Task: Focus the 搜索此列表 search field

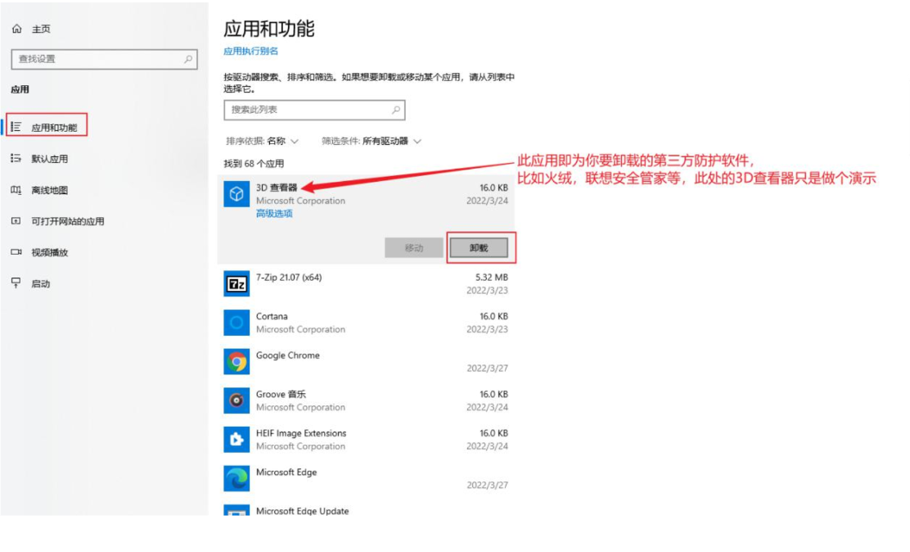Action: click(x=314, y=109)
